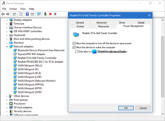Expand the Monitors node
165x121 pixels.
[7, 43]
